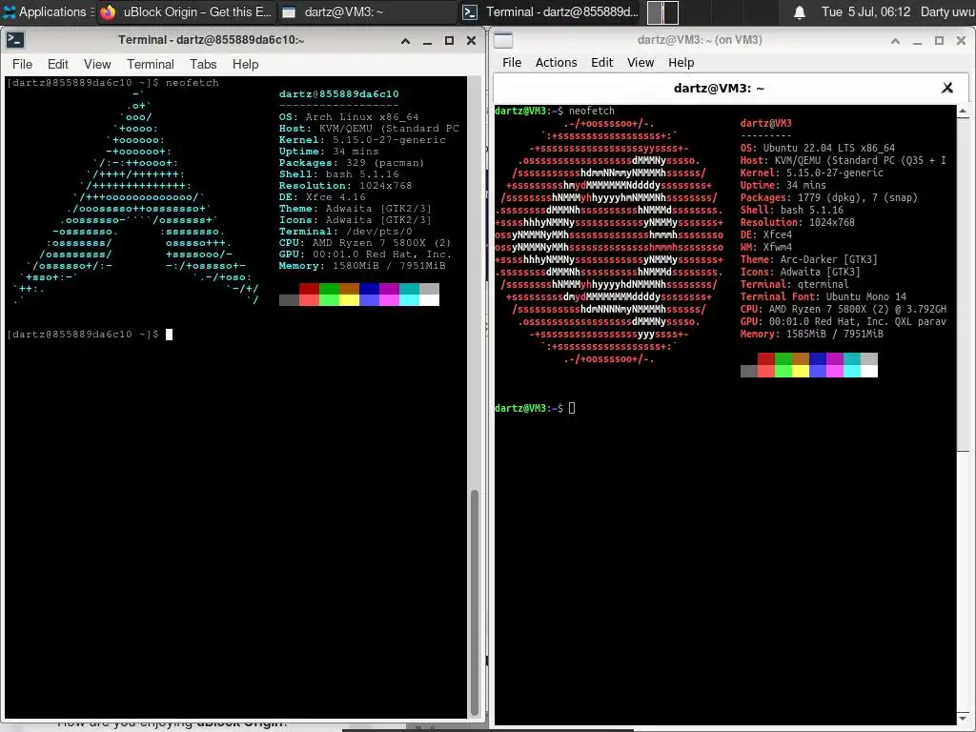Open File menu in dartz@VM3 window
This screenshot has height=732, width=976.
pyautogui.click(x=512, y=63)
